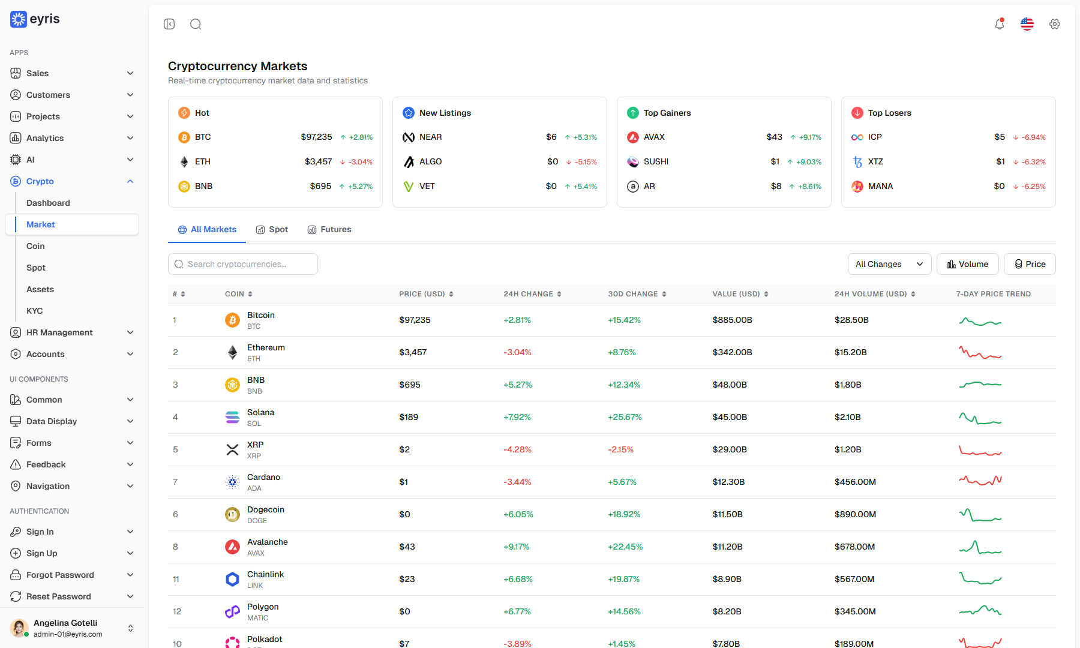
Task: Click the Ethereum diamond icon in table
Action: 232,353
